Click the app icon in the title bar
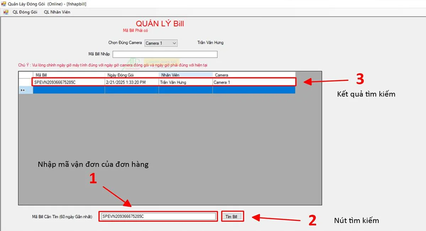 [x=4, y=4]
